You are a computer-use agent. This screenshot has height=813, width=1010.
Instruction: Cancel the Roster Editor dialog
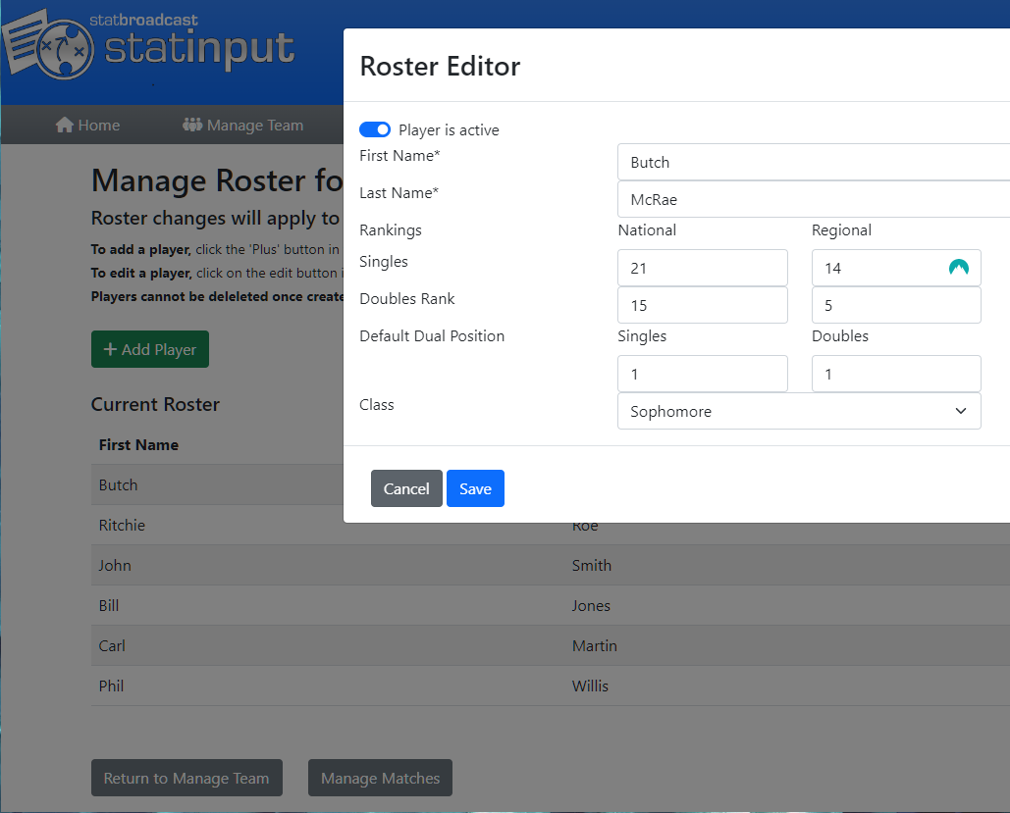(406, 488)
